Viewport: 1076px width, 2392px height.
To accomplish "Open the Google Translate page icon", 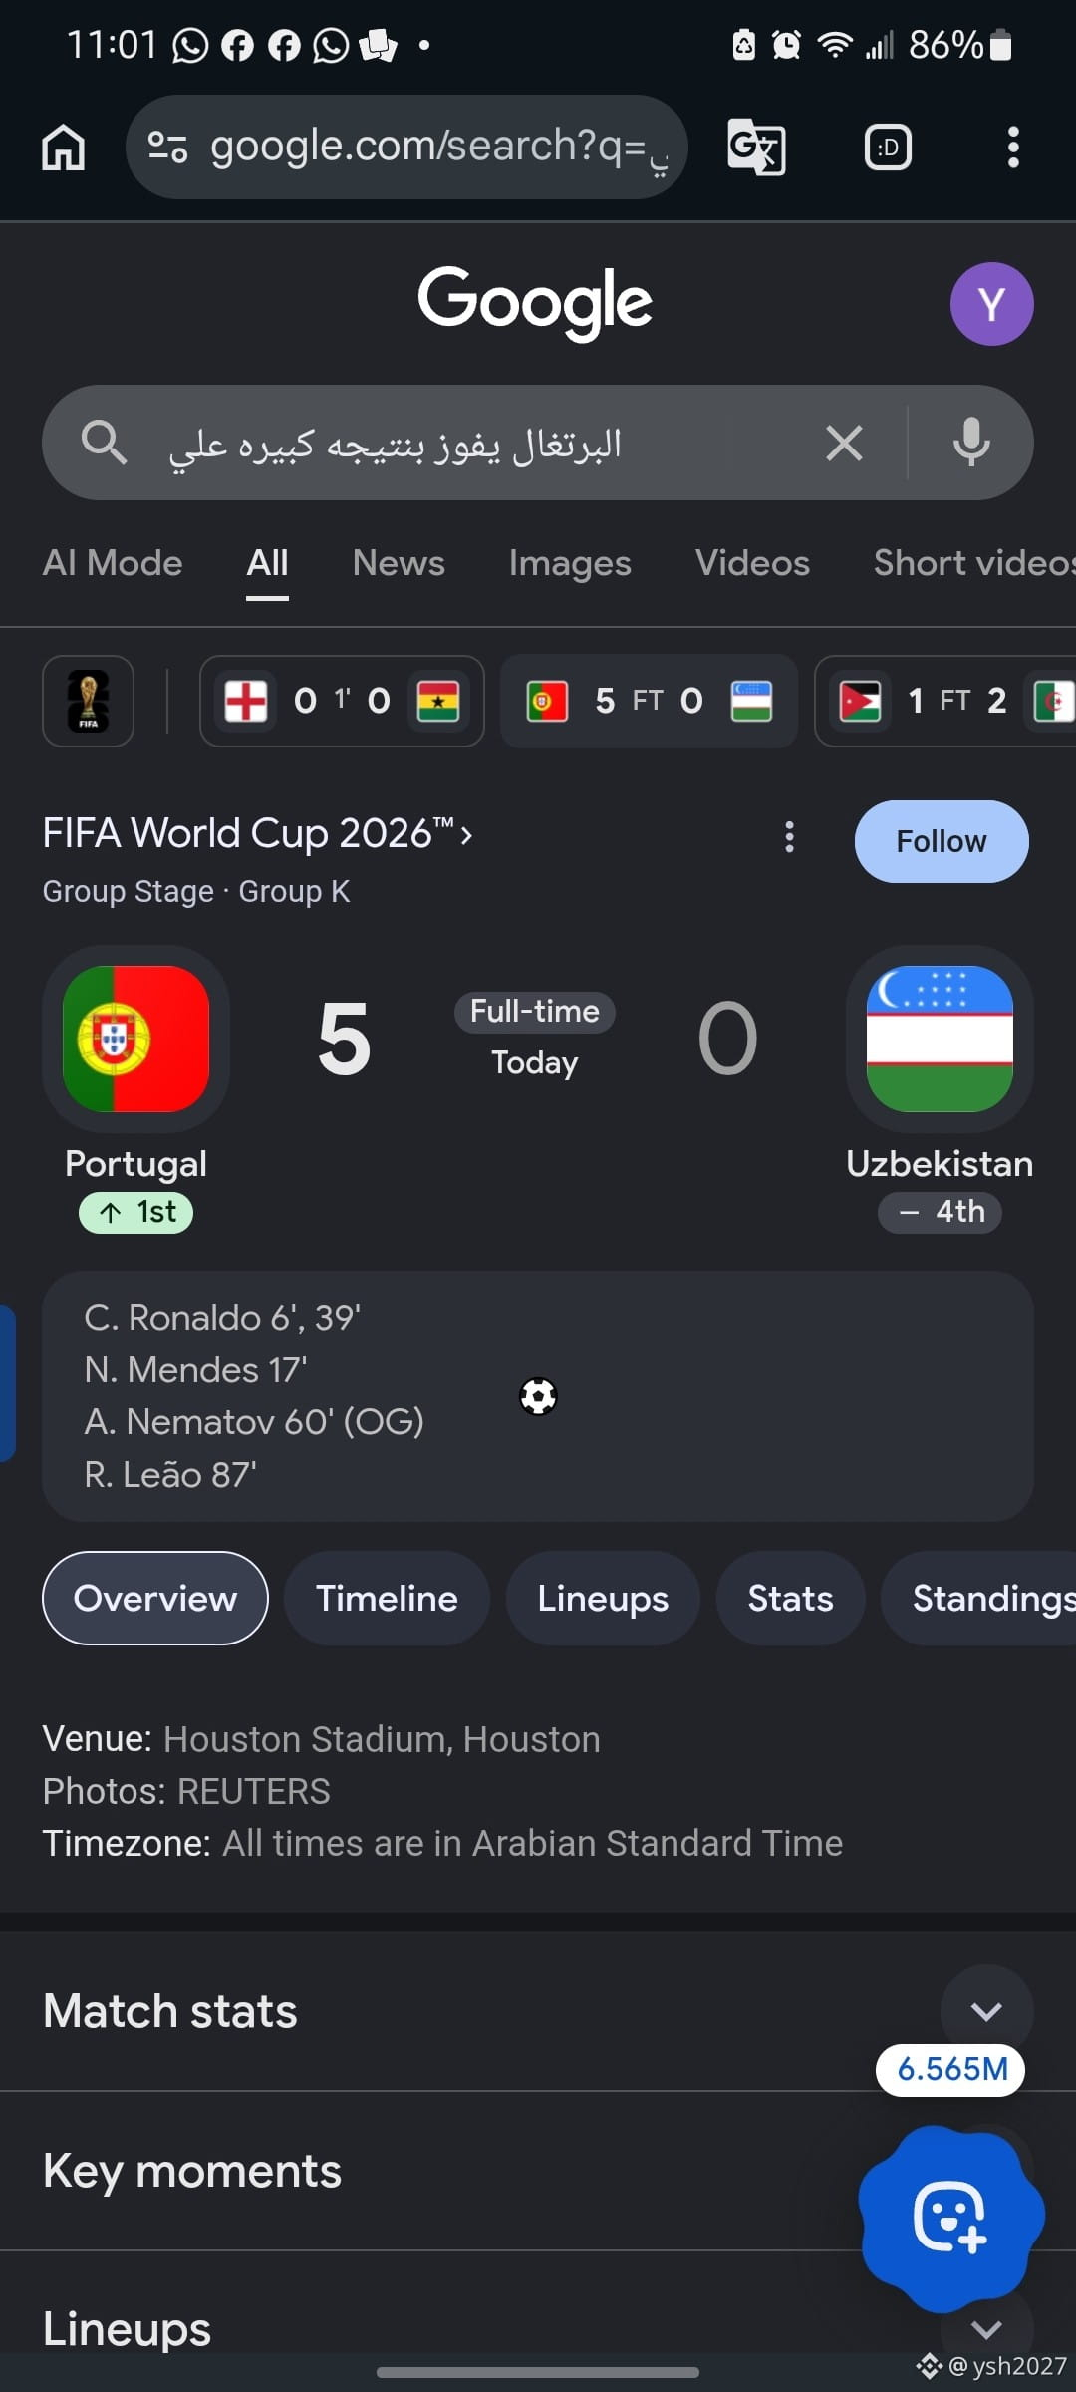I will [x=756, y=148].
